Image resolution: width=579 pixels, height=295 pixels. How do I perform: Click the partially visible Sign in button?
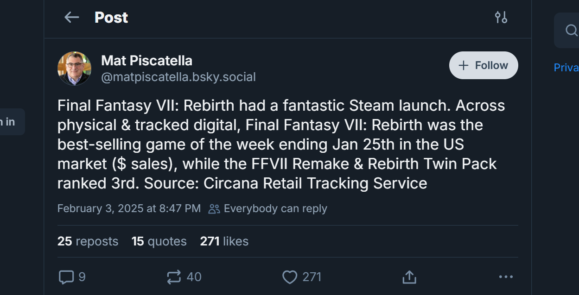click(9, 122)
